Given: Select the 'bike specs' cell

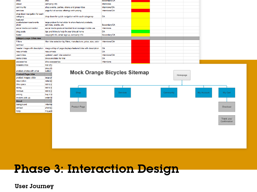Looking at the screenshot, I should tap(30, 84).
